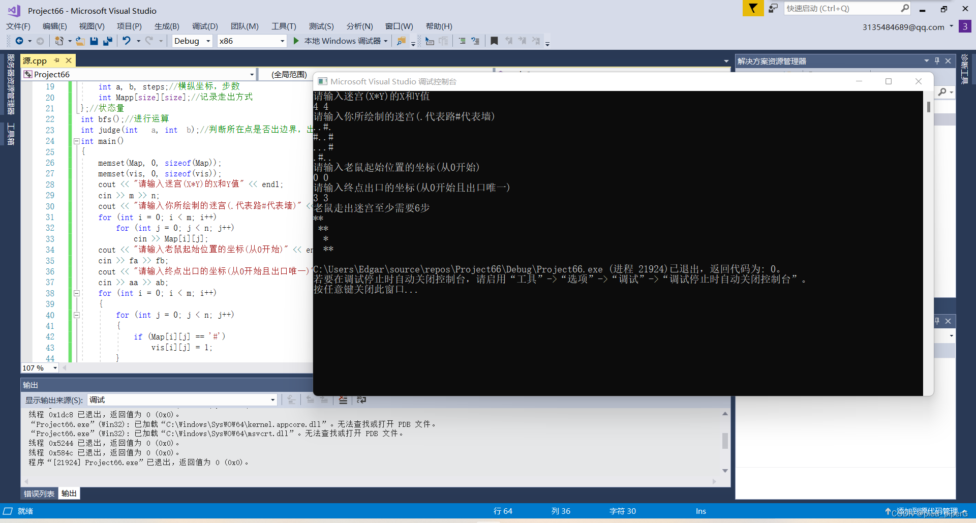The image size is (976, 523).
Task: Toggle word wrap in output panel
Action: tap(361, 400)
